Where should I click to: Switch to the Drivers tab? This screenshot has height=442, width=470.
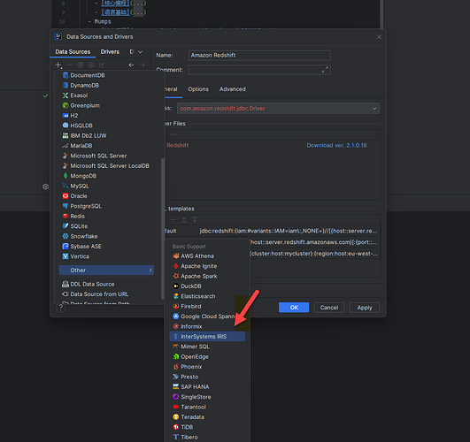[x=110, y=52]
